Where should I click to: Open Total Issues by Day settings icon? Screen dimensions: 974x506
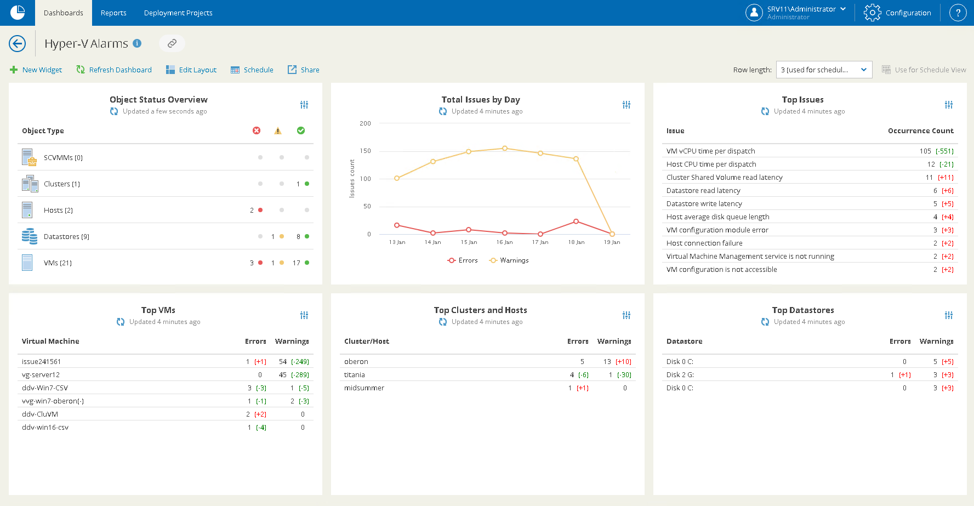[626, 105]
